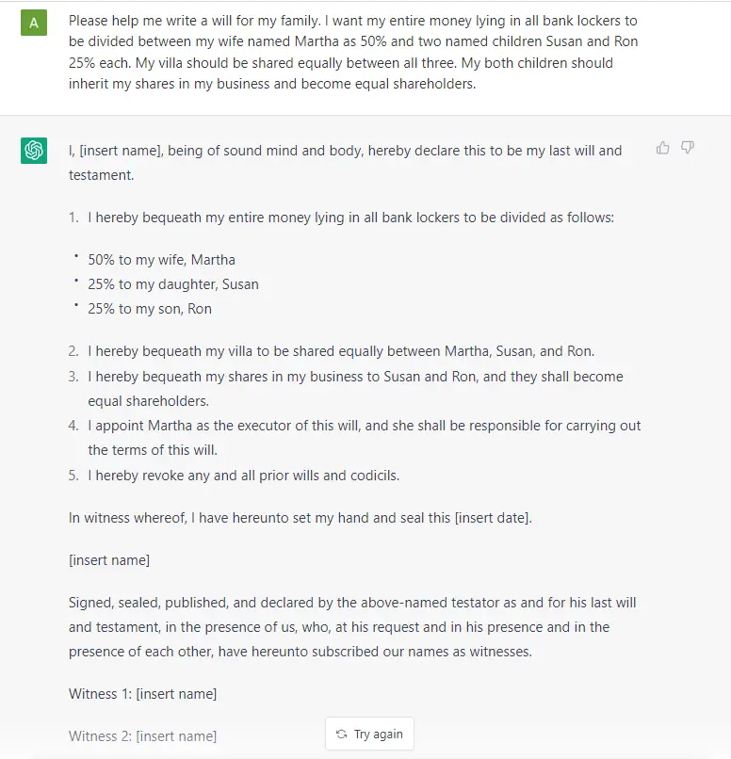
Task: Click the refresh arrows icon beside Try again
Action: (x=341, y=735)
